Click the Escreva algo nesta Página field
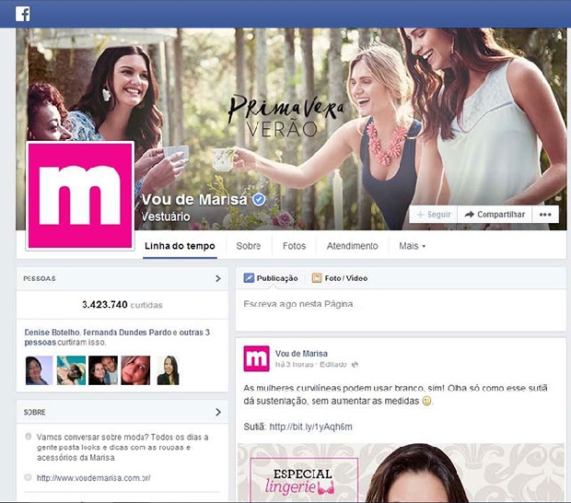This screenshot has height=503, width=571. pos(401,310)
